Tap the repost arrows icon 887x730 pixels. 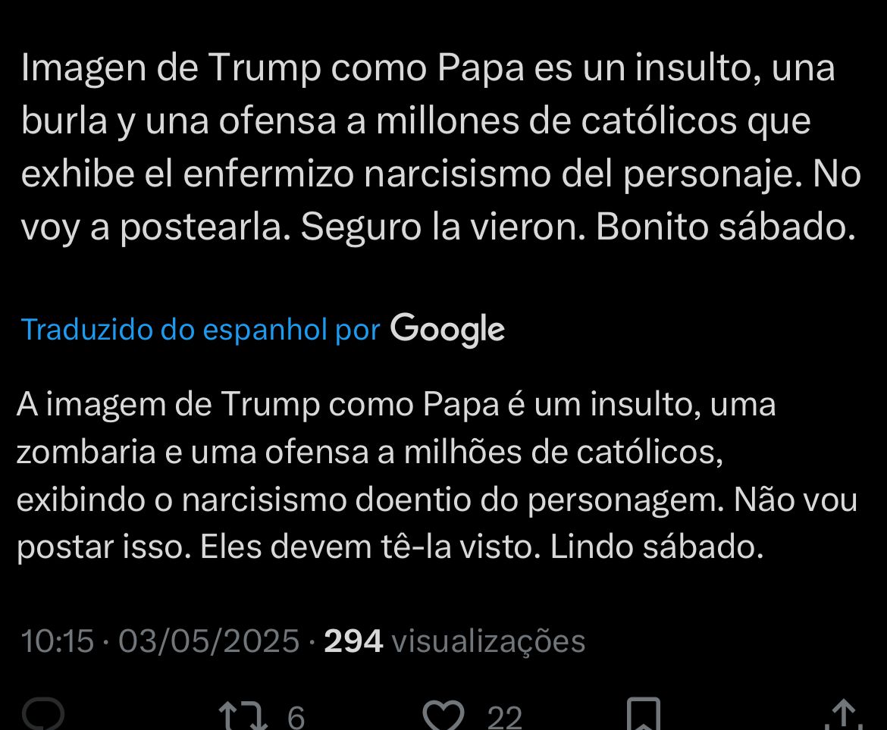(x=243, y=716)
